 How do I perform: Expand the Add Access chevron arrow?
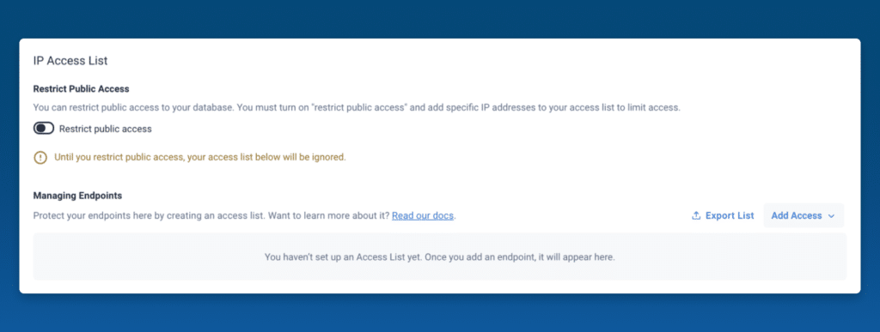(832, 216)
